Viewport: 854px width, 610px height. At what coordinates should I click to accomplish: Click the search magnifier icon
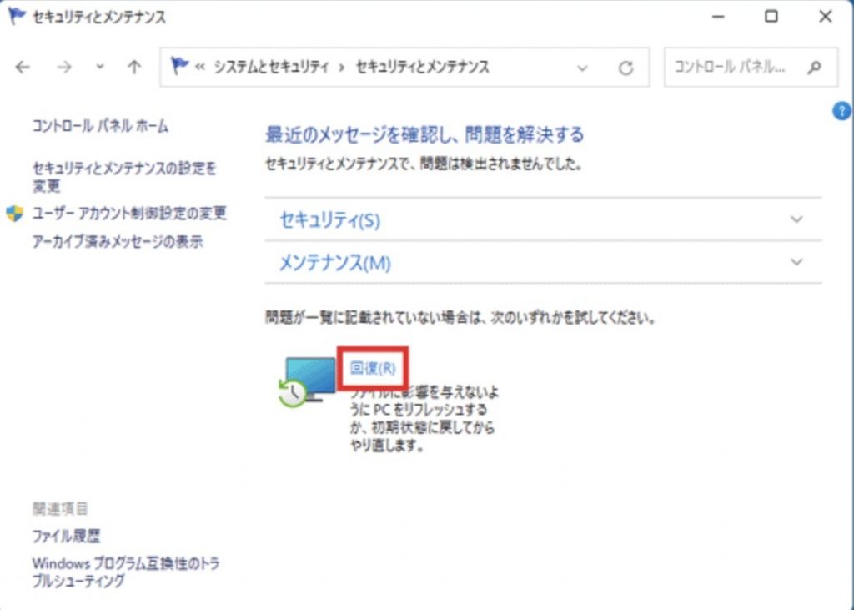point(814,67)
